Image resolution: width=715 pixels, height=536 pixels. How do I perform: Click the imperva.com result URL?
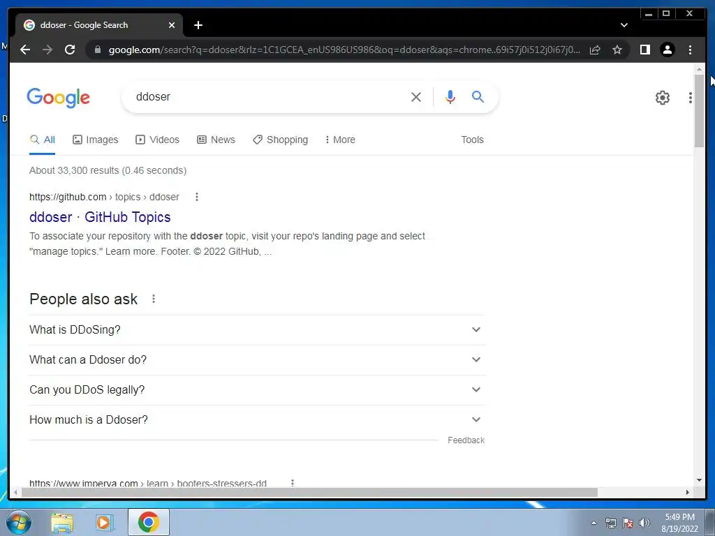pyautogui.click(x=148, y=483)
